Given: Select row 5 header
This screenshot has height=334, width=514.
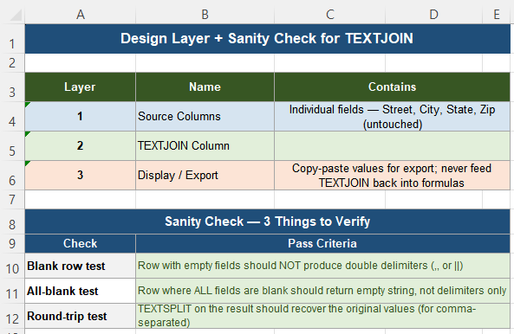Looking at the screenshot, I should (x=12, y=146).
